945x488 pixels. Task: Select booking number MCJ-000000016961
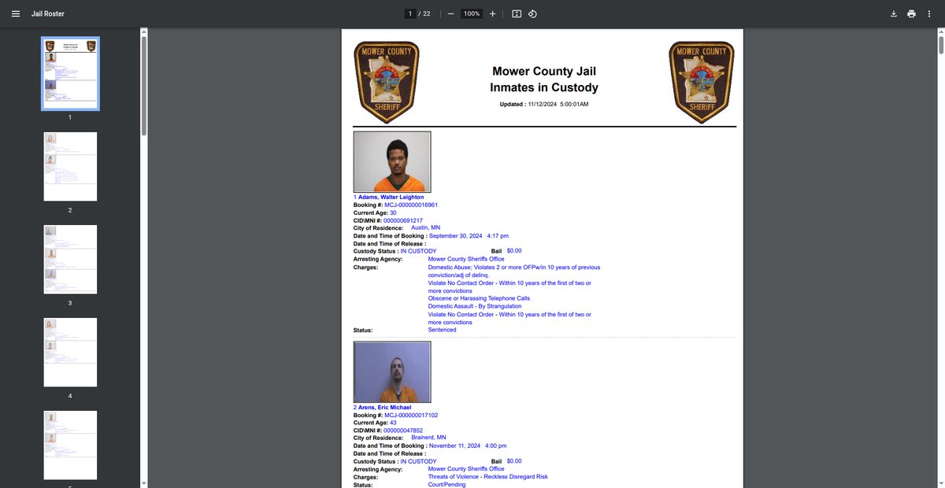click(x=411, y=205)
